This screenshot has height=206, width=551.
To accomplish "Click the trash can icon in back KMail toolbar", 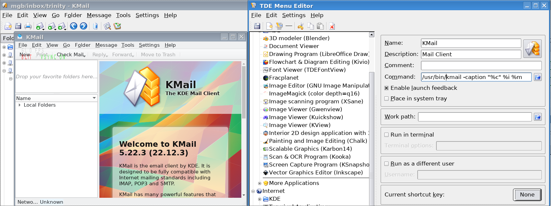I will tap(95, 26).
